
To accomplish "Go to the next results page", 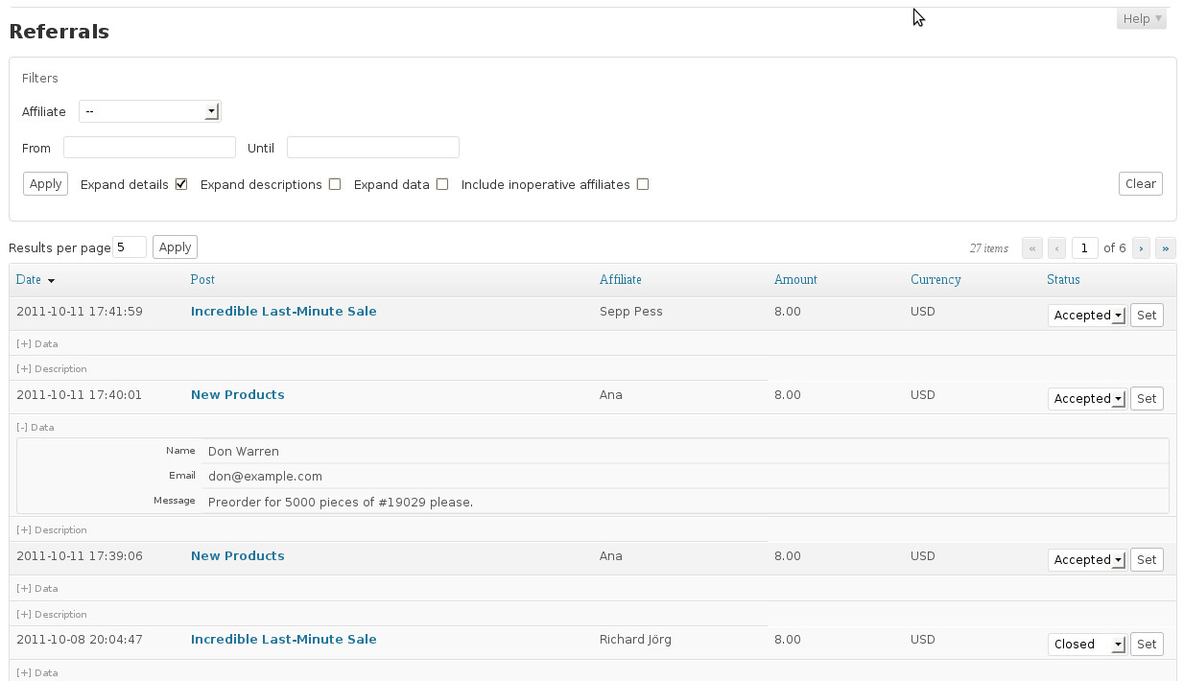I will (x=1142, y=247).
